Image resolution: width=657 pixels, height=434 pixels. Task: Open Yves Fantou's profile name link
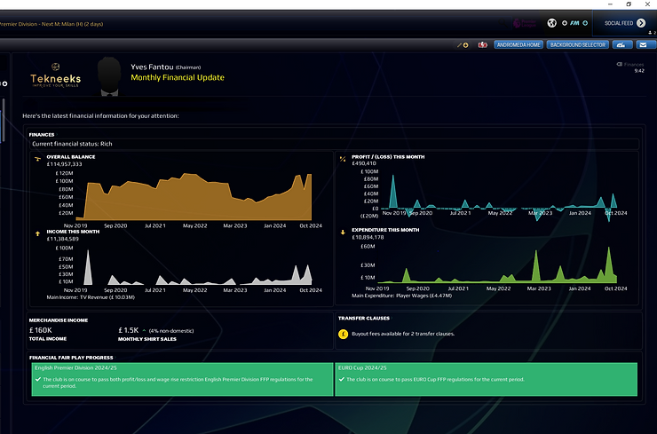click(152, 67)
